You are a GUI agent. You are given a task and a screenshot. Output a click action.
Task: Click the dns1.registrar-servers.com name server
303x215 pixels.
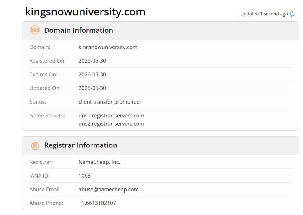(x=111, y=116)
